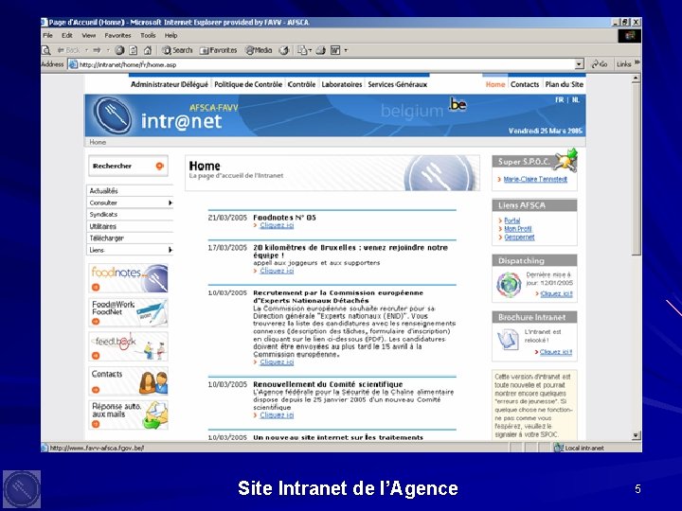Select the orange Home top link
This screenshot has height=511, width=682.
[495, 84]
